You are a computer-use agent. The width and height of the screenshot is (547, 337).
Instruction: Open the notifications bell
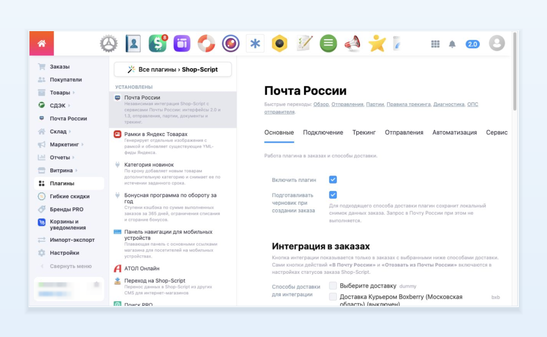pos(452,44)
